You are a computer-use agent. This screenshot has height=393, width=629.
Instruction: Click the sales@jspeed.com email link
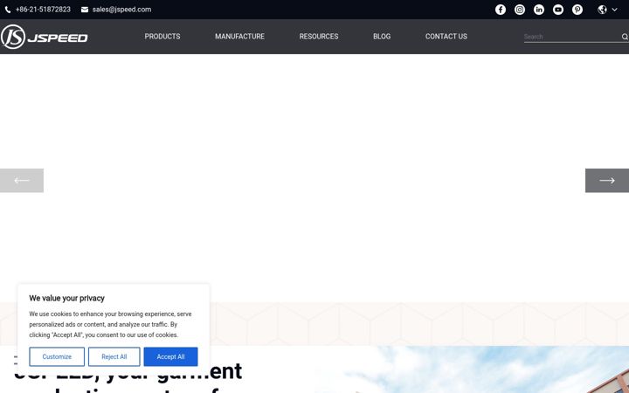[121, 10]
